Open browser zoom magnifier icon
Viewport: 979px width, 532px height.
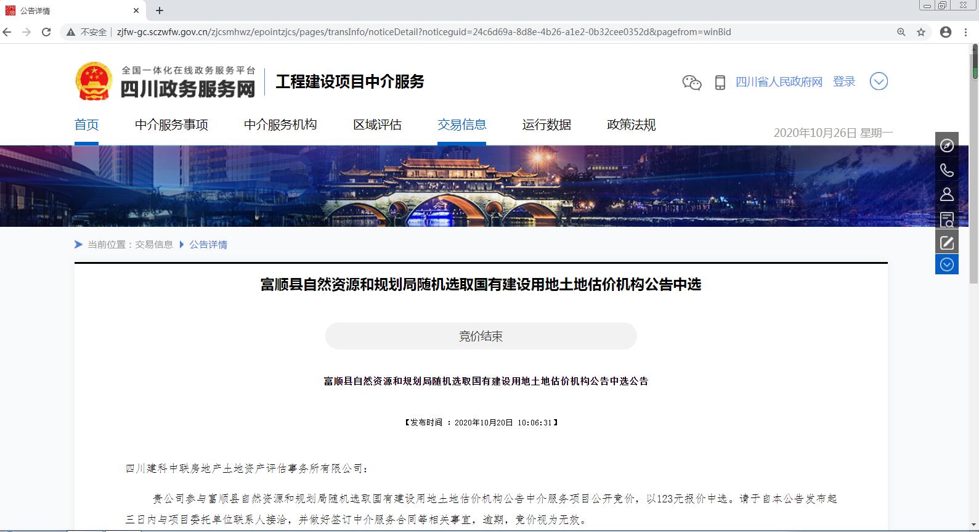[x=901, y=32]
